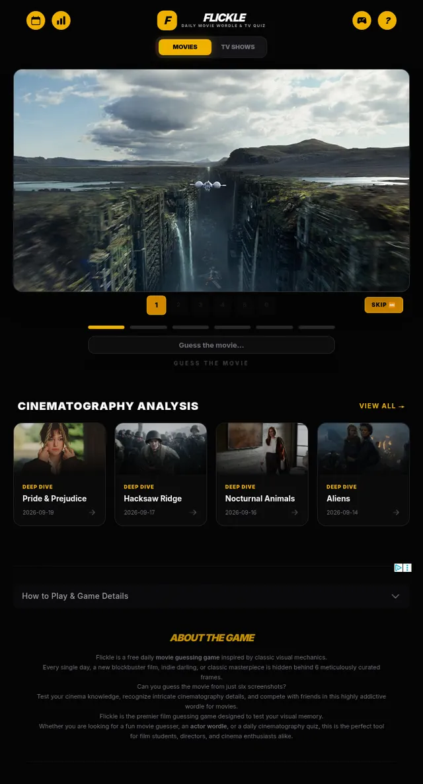
Task: Click the date 2026-09-17
Action: 139,512
